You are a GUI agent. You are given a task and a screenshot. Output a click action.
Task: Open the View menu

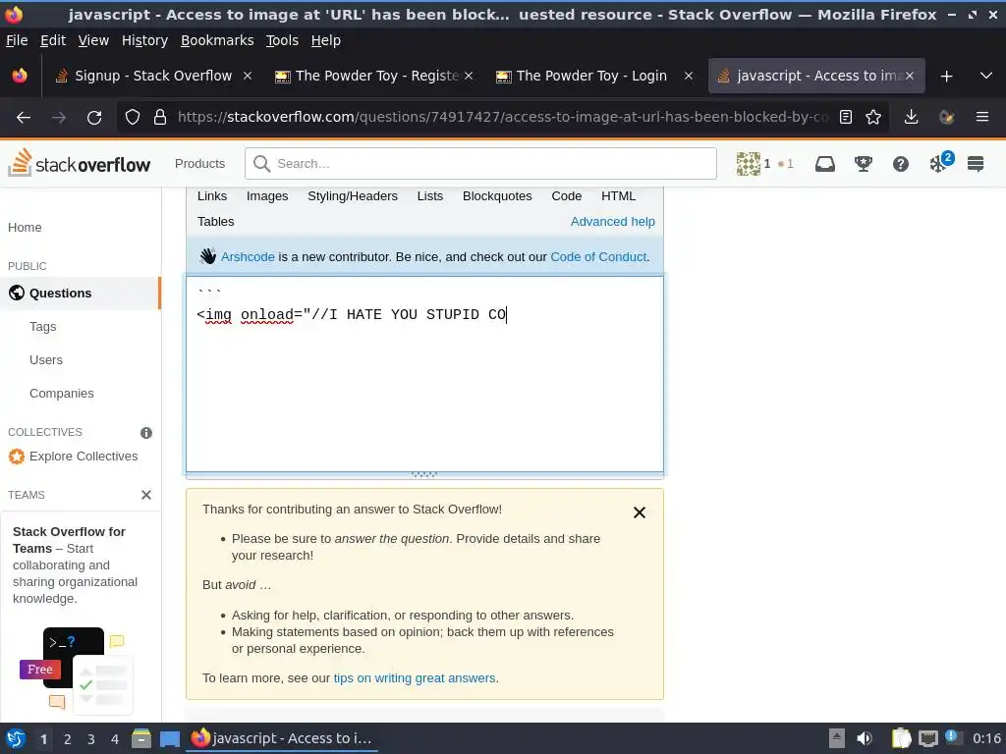point(93,40)
